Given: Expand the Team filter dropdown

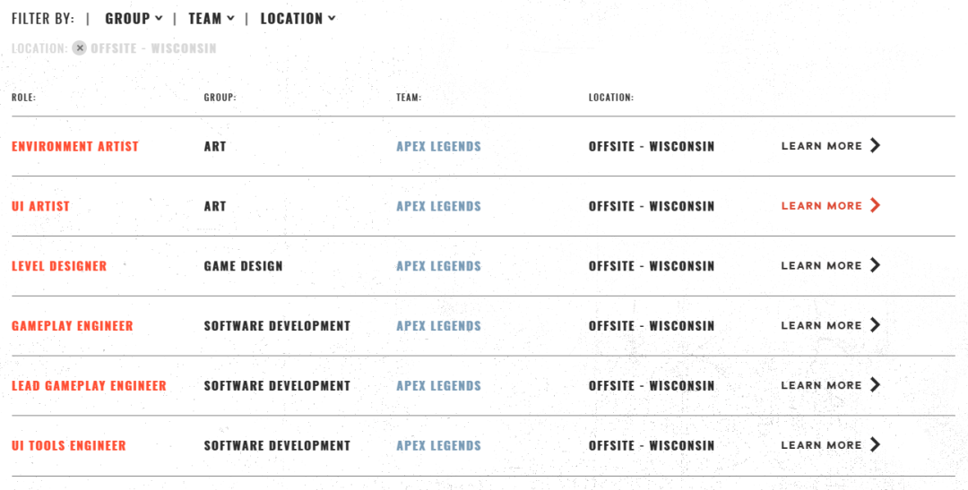Looking at the screenshot, I should tap(212, 19).
